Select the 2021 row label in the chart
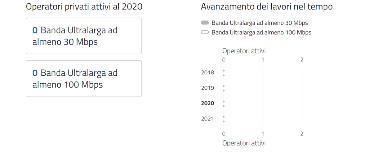Viewport: 369px width, 158px height. [x=208, y=119]
